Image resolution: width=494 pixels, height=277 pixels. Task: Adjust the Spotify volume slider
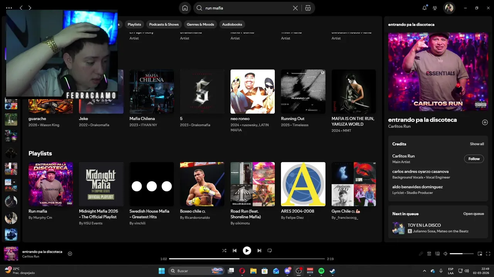[462, 254]
